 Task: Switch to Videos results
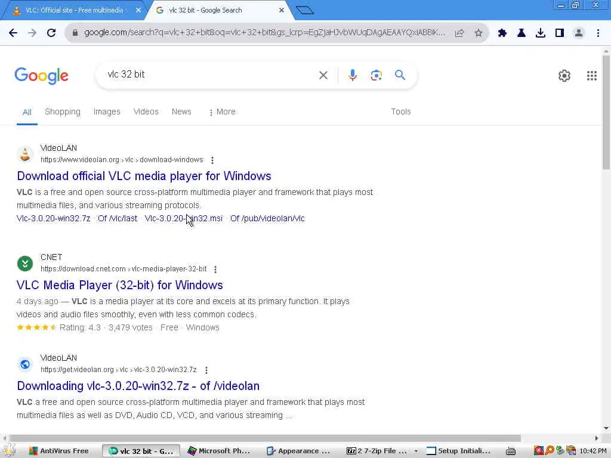[x=146, y=112]
